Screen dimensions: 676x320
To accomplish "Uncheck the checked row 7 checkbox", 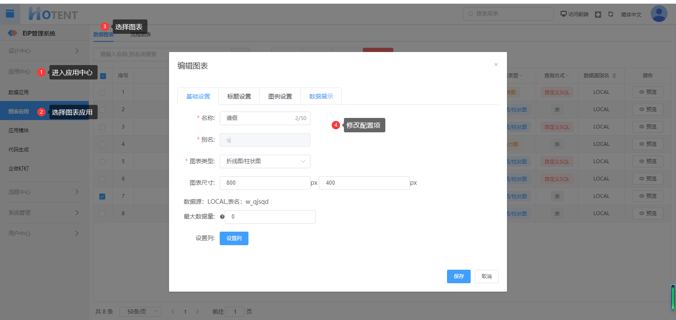I will [x=102, y=197].
